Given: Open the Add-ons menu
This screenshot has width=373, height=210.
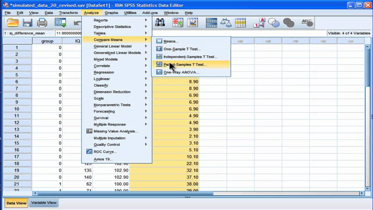Looking at the screenshot, I should pos(150,13).
